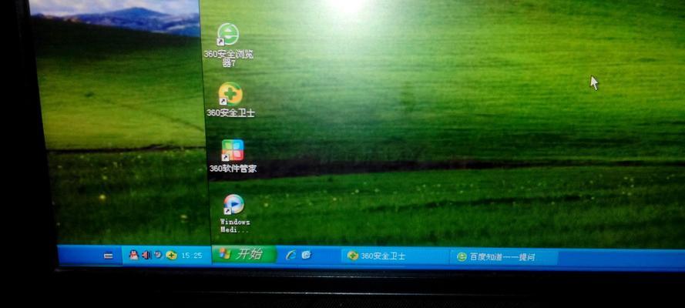Open the 360安全卫士 desktop shortcut icon

230,93
